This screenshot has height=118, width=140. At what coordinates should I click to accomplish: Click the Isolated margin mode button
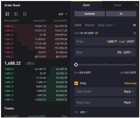[x=90, y=14]
